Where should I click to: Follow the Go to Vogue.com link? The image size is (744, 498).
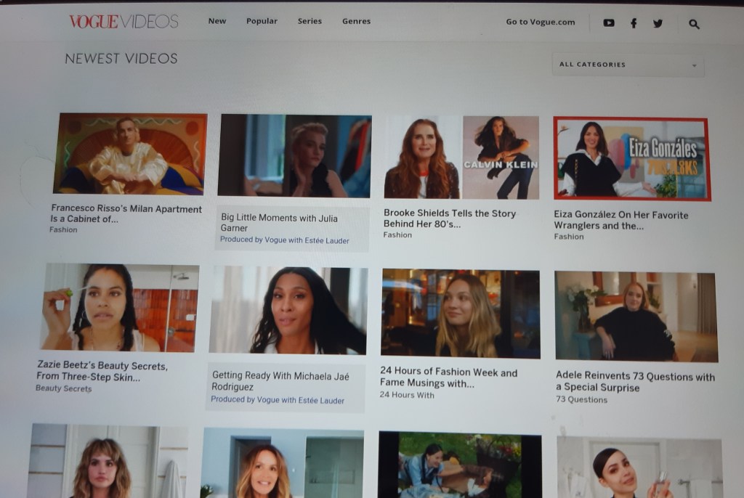540,22
